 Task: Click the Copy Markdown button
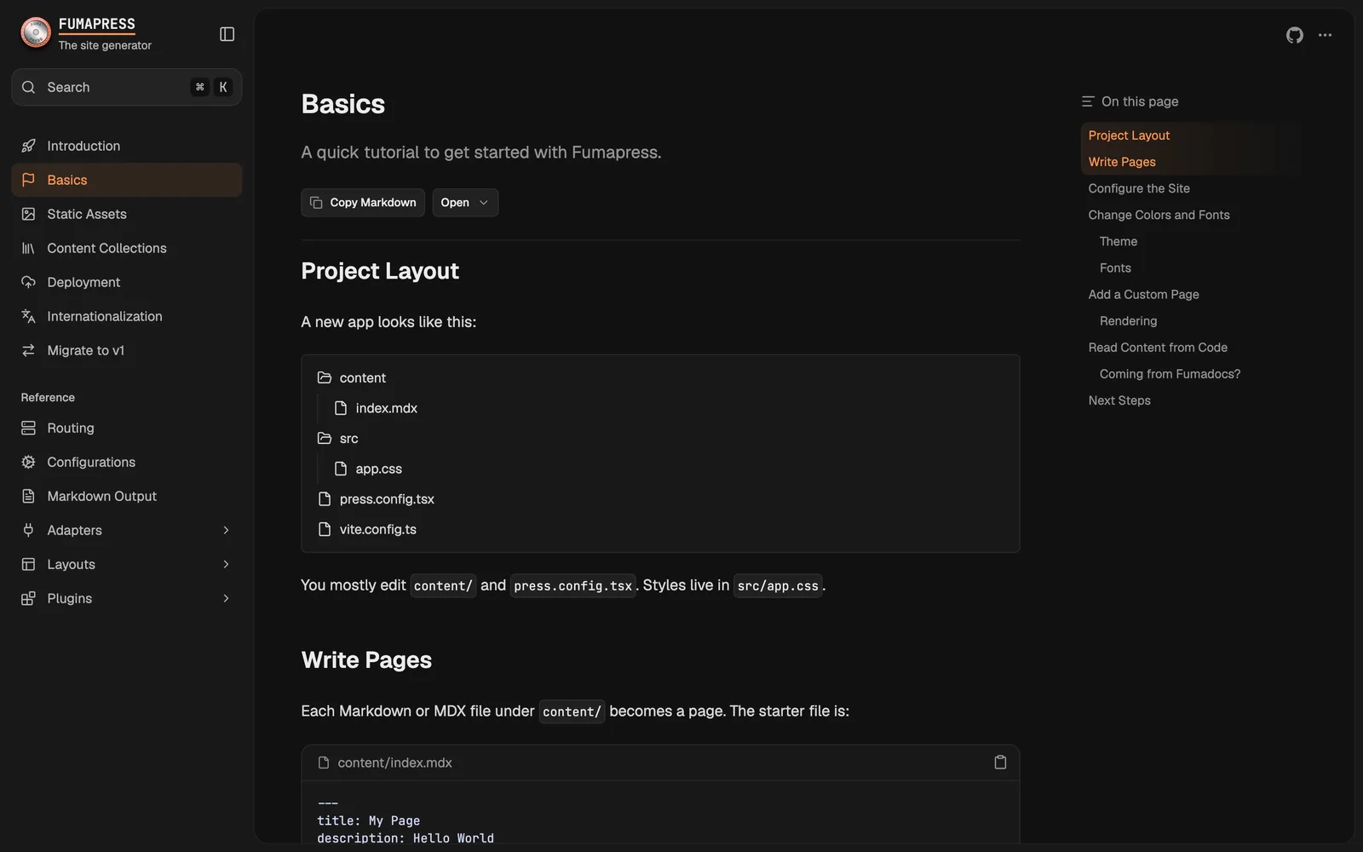click(x=363, y=203)
